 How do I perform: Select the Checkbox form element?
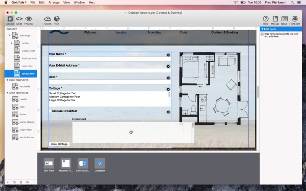coord(100,163)
